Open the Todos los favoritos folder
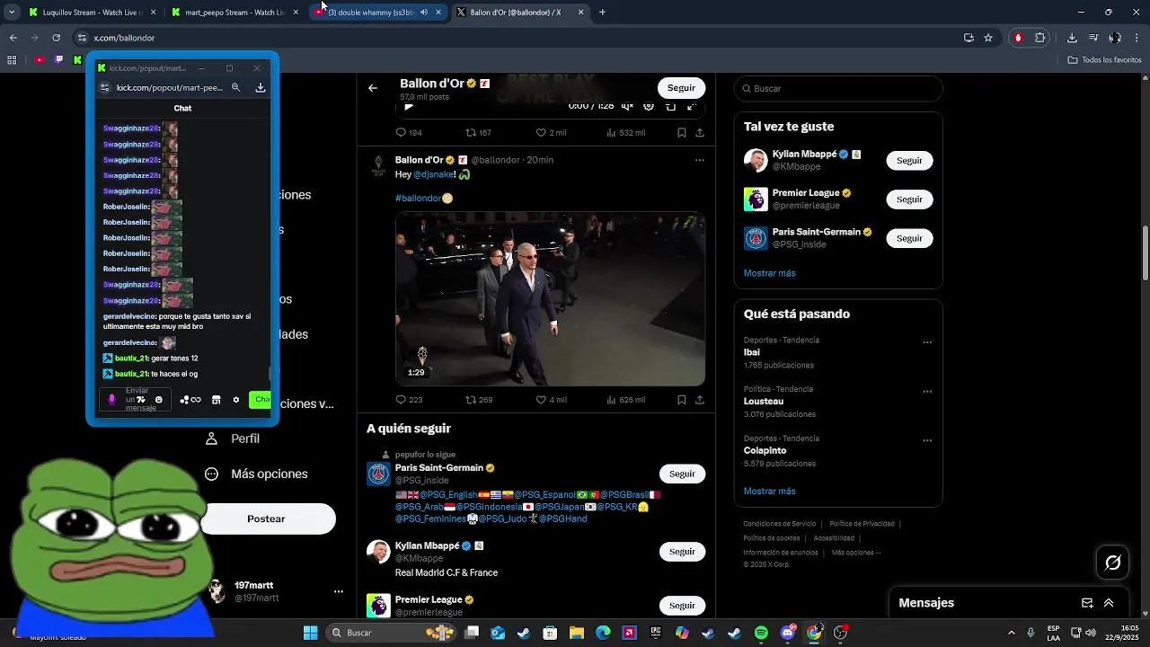Image resolution: width=1150 pixels, height=647 pixels. click(x=1104, y=60)
